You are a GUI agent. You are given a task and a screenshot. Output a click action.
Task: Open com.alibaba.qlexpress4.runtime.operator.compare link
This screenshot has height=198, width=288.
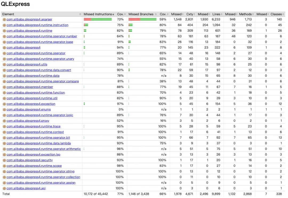coord(43,81)
